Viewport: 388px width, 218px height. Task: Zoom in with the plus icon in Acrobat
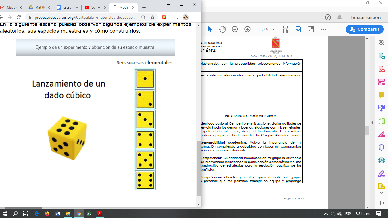coord(247,29)
